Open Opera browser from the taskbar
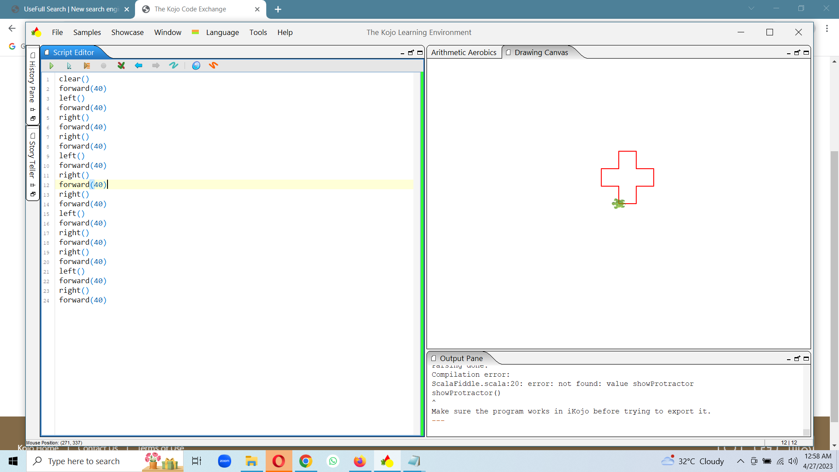839x472 pixels. click(x=278, y=461)
